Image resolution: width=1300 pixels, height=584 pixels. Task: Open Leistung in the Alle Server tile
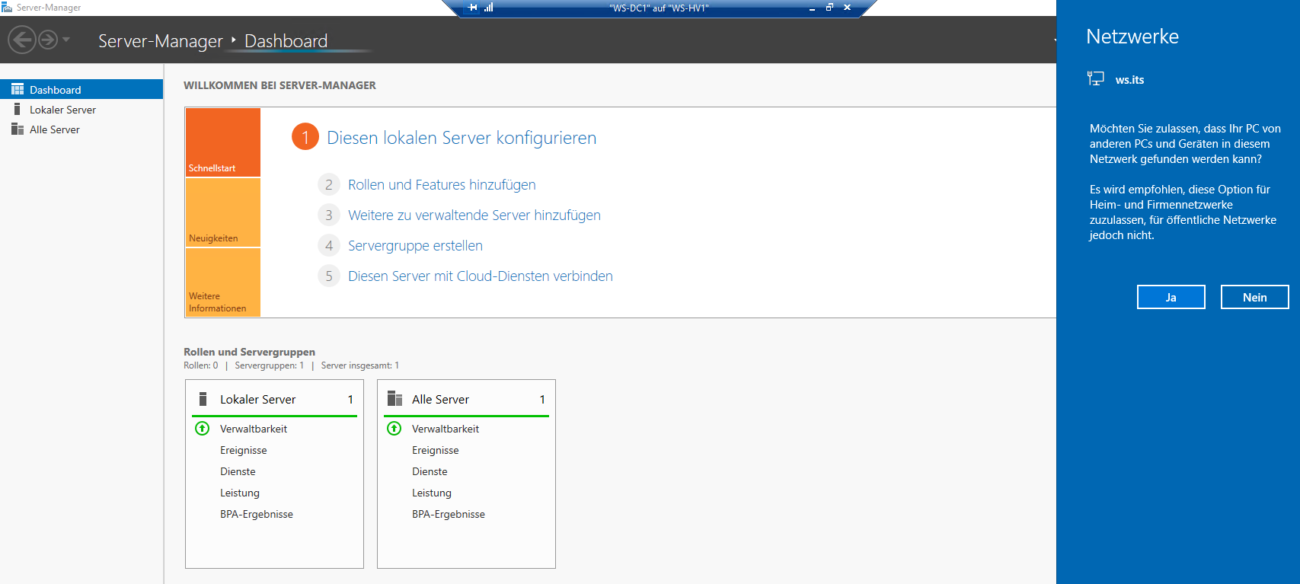point(432,493)
